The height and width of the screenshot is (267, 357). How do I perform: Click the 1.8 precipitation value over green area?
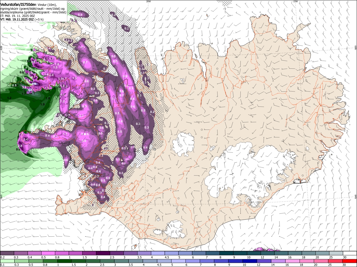pyautogui.click(x=48, y=98)
